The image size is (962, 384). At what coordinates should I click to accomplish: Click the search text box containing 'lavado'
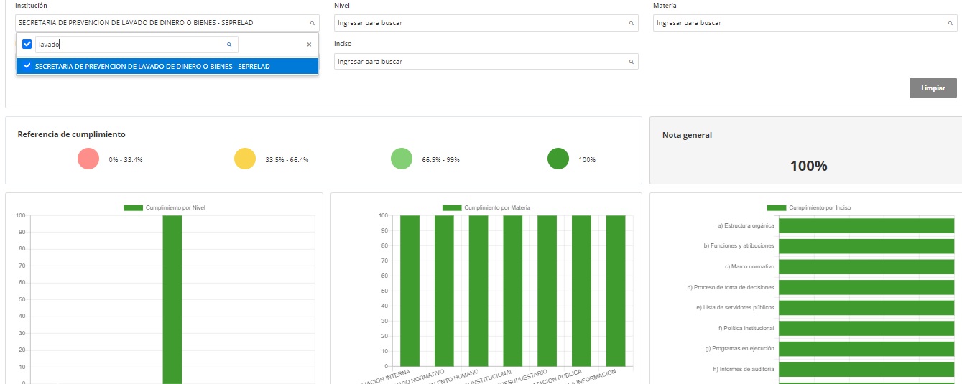click(x=137, y=45)
